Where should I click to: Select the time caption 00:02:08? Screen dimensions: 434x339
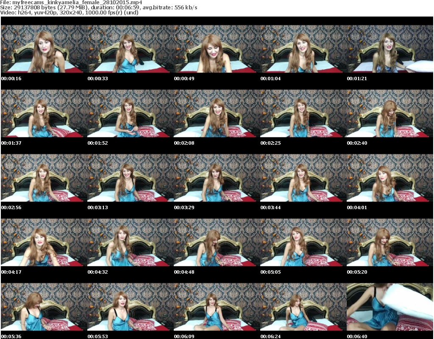tap(184, 143)
